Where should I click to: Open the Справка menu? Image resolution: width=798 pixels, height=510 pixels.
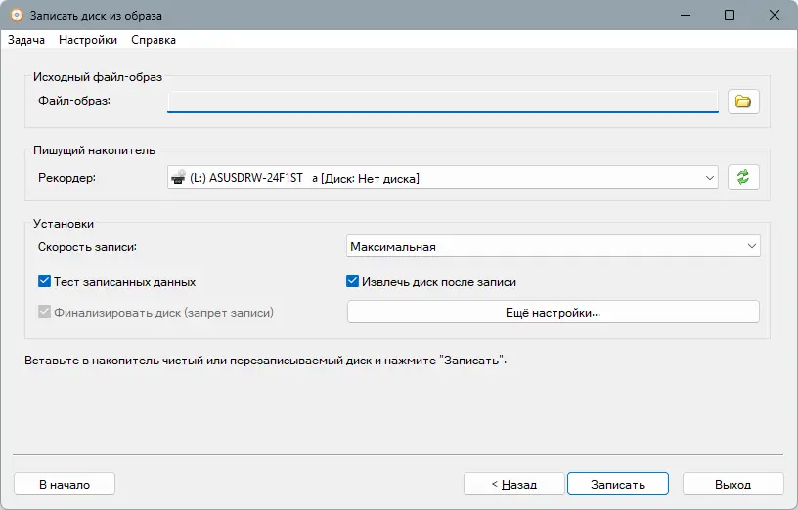point(154,40)
